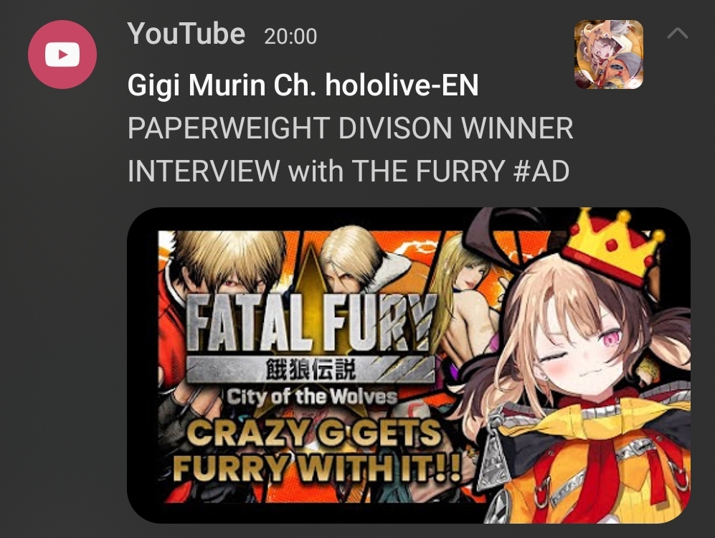Image resolution: width=715 pixels, height=538 pixels.
Task: Open the Fatal Fury stream thumbnail
Action: click(409, 366)
